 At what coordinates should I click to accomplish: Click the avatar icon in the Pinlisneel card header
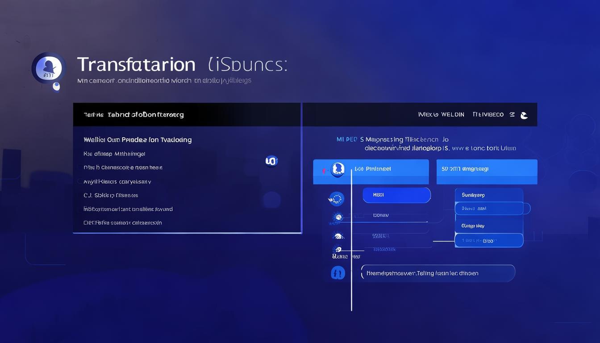[337, 169]
